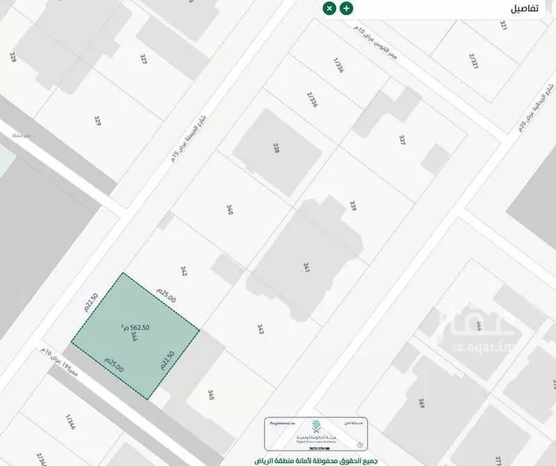Click parcel 329 in upper left
Viewport: 556px width, 466px height.
tap(97, 120)
